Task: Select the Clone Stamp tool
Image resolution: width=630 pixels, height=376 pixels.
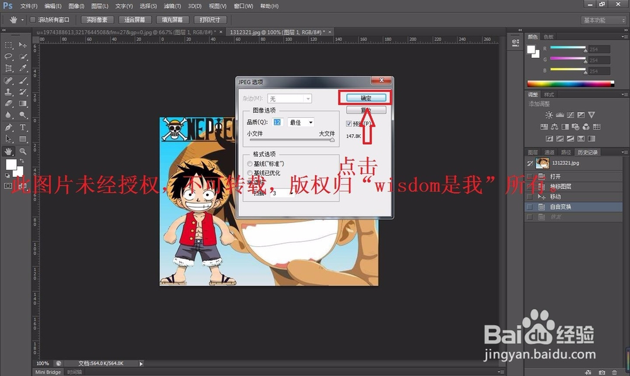Action: point(8,92)
